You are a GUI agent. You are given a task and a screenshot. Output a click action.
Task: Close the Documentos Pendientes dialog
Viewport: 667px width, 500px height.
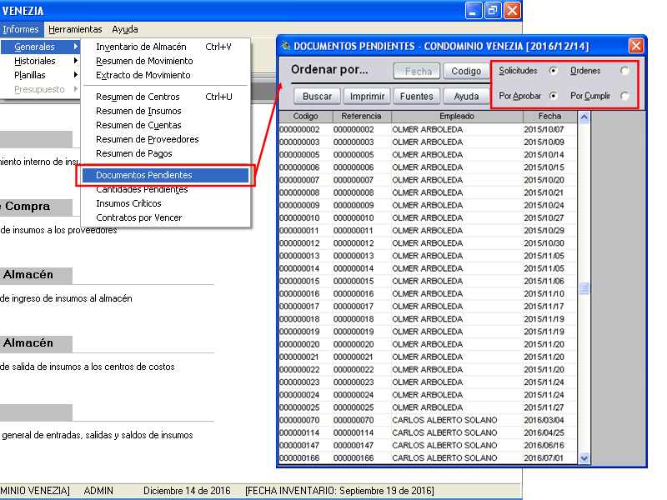click(x=636, y=46)
